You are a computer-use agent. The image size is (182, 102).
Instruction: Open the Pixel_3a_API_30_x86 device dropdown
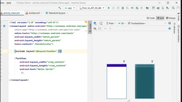coord(92,8)
